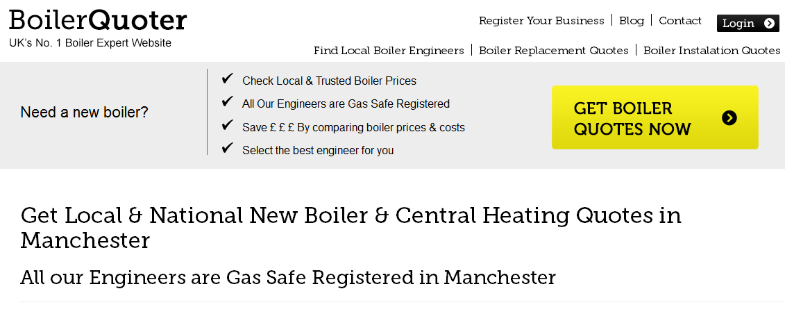Click the Gas Safe Registered in Manchester subheading
785x314 pixels.
(288, 278)
